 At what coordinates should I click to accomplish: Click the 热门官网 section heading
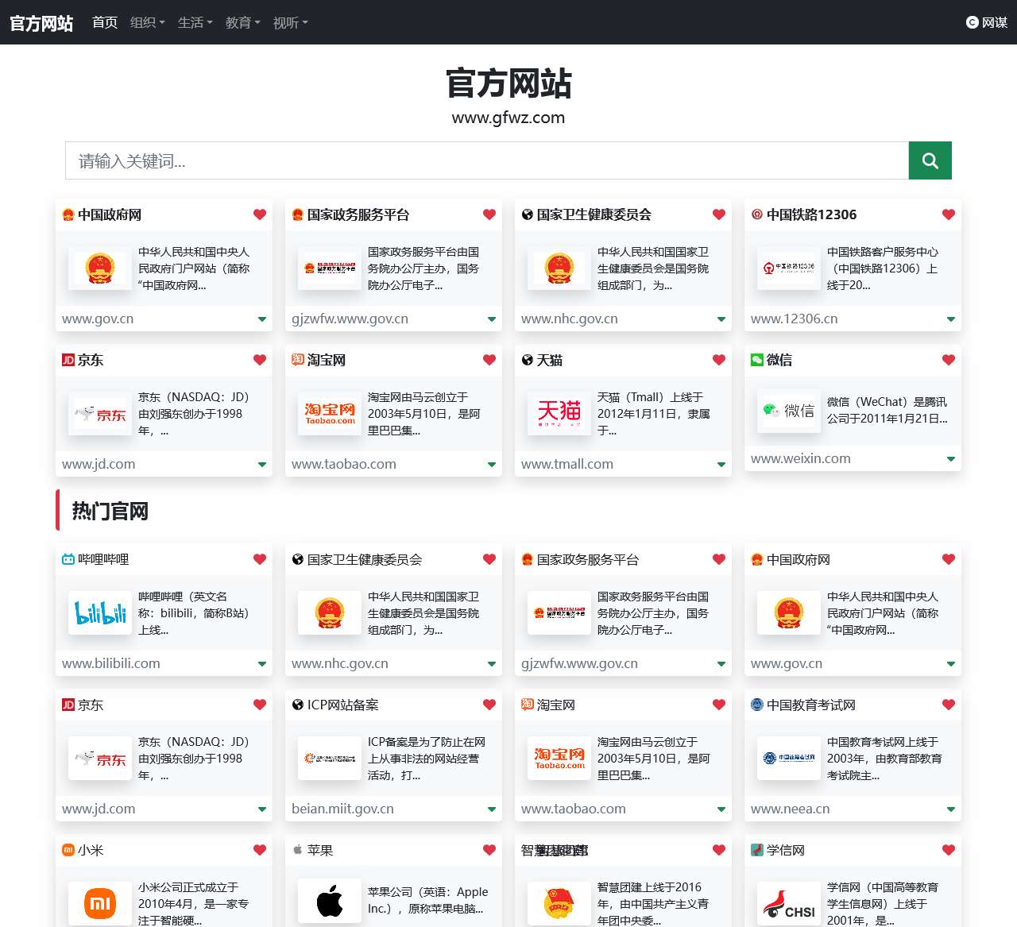coord(110,511)
